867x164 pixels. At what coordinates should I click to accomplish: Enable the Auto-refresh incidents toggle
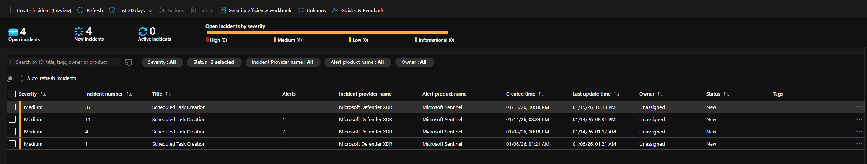(15, 78)
